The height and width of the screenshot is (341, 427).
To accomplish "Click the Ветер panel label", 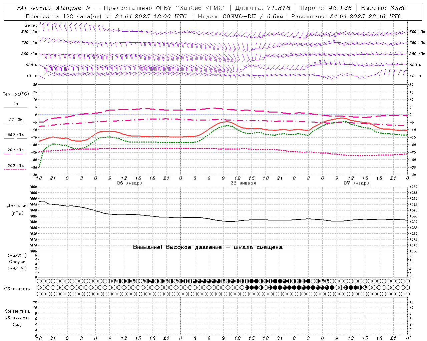I will pyautogui.click(x=31, y=25).
